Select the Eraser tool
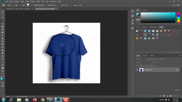This screenshot has height=102, width=182. [x=3, y=44]
